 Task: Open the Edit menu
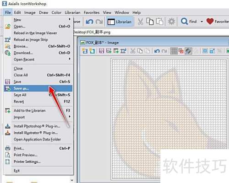pos(17,12)
